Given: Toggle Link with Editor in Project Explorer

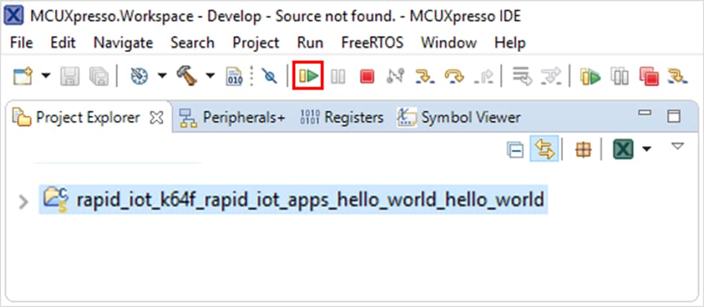Looking at the screenshot, I should point(544,150).
